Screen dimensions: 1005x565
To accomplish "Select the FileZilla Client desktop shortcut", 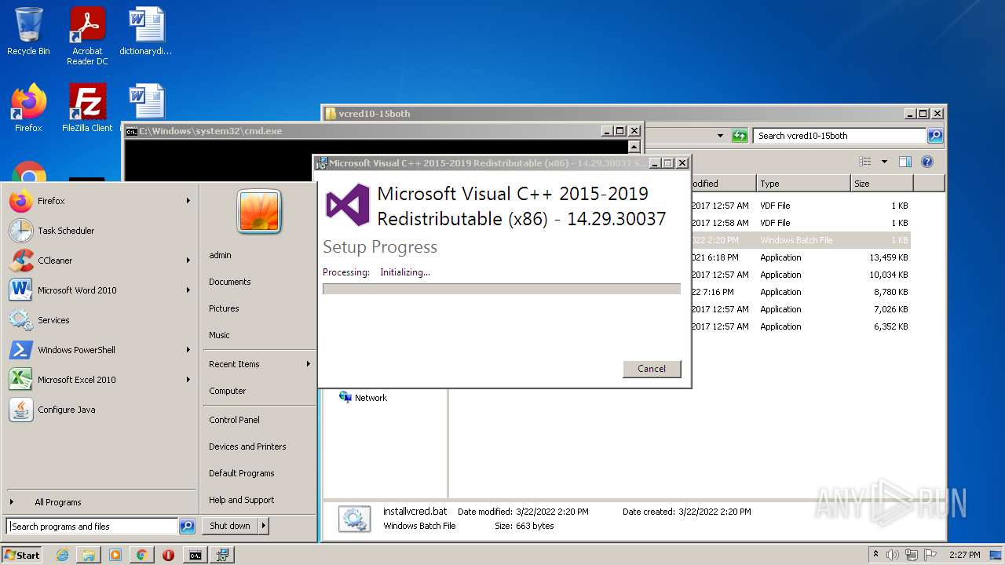I will 87,108.
